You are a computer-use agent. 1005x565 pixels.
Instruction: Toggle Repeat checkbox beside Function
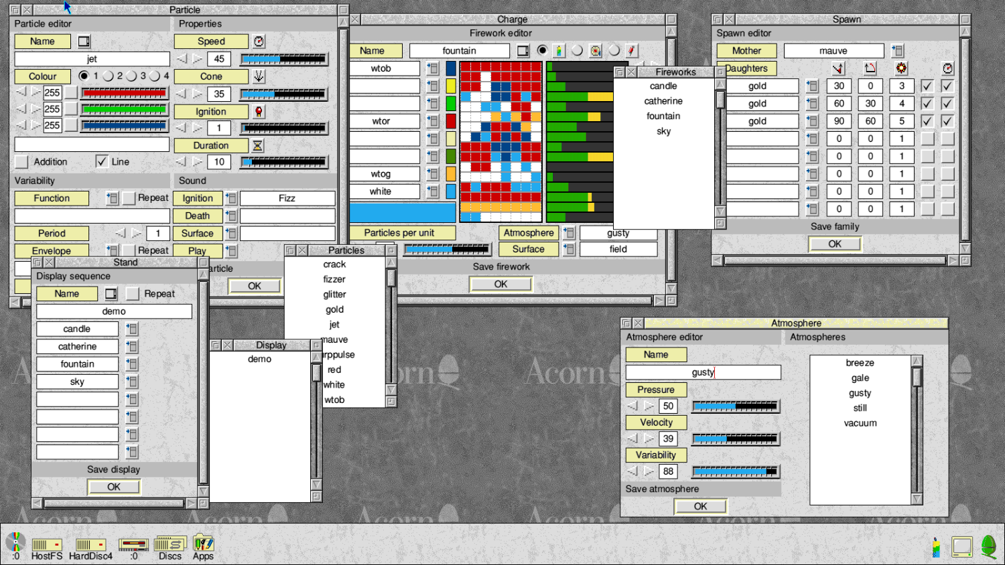tap(129, 198)
